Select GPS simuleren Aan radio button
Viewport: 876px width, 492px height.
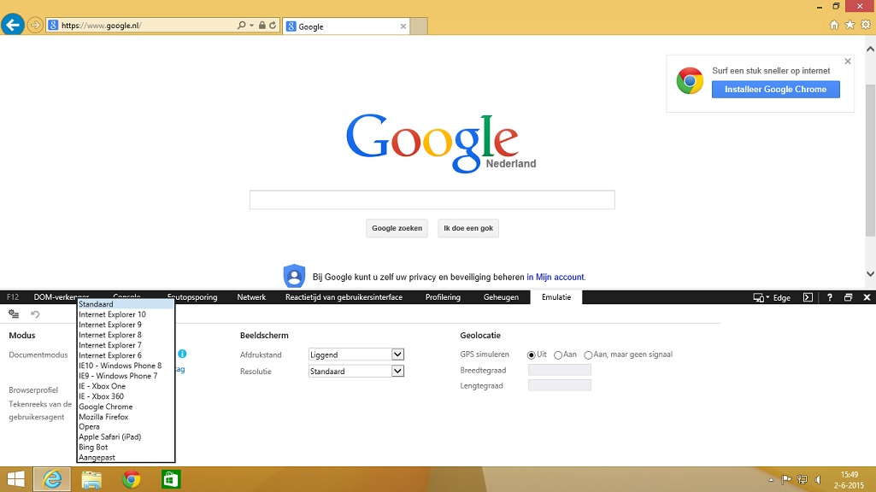[x=558, y=355]
